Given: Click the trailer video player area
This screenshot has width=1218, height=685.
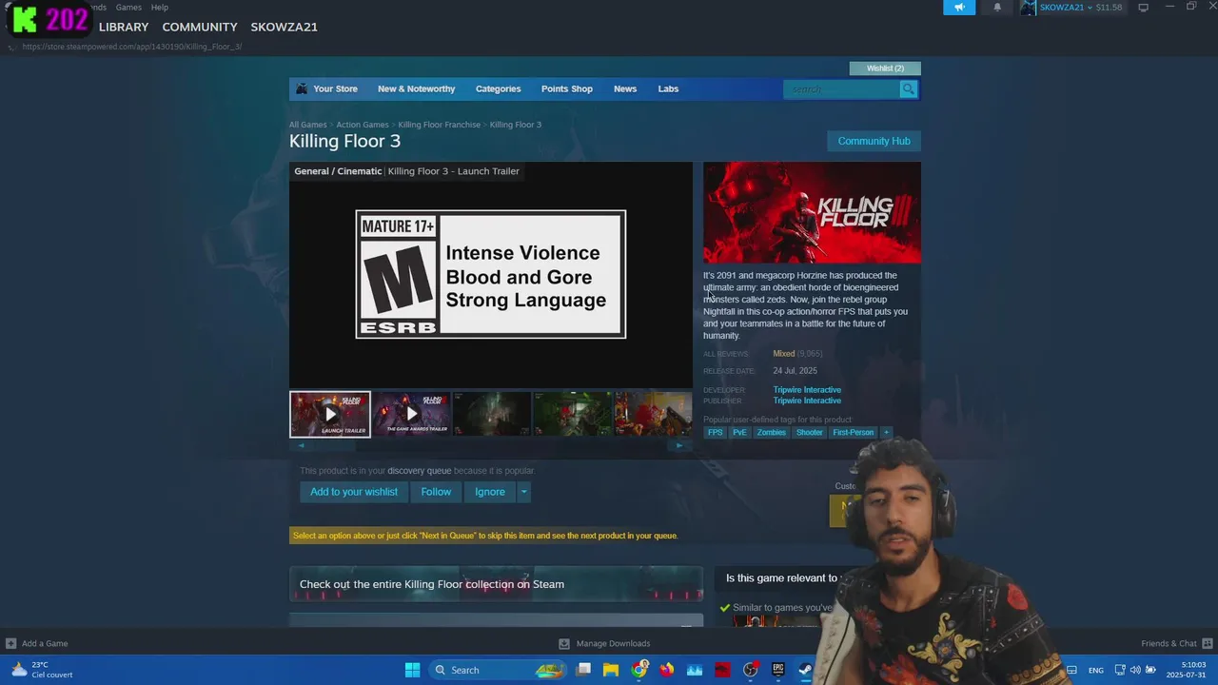Looking at the screenshot, I should (491, 274).
